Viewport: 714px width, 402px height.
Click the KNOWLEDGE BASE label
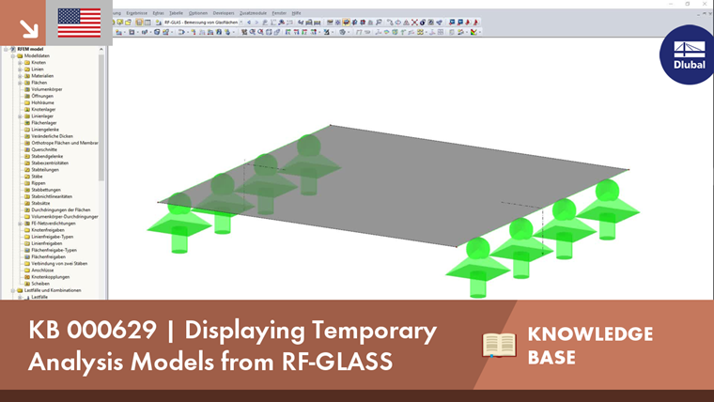tap(590, 346)
